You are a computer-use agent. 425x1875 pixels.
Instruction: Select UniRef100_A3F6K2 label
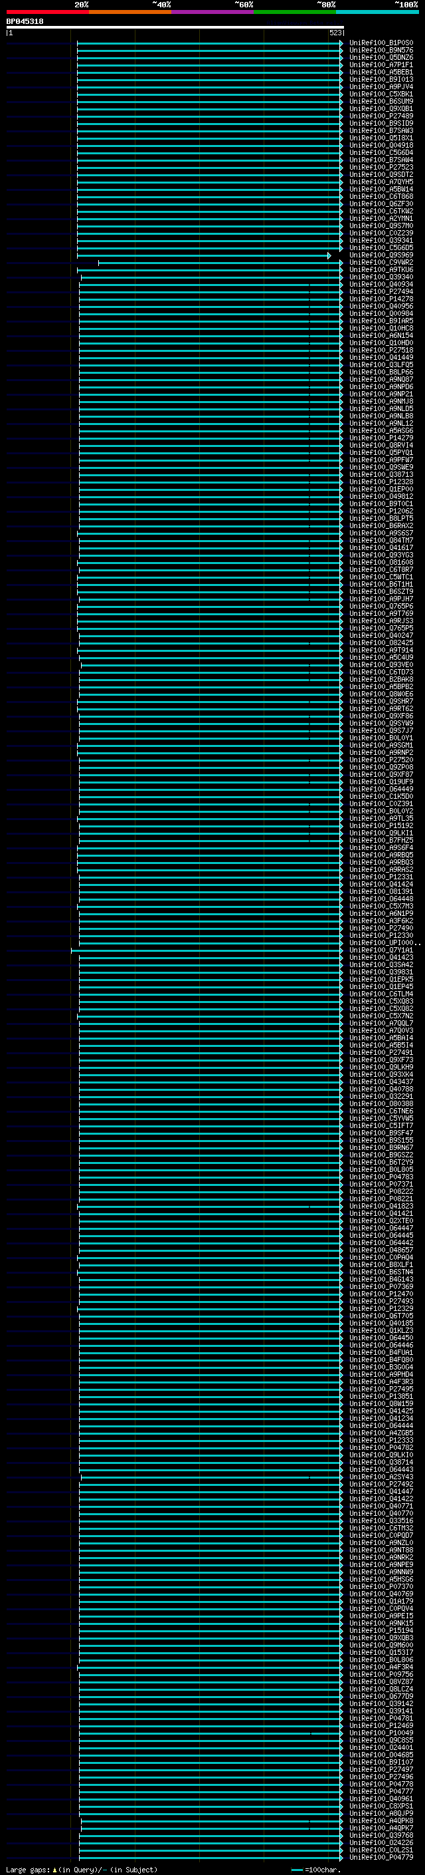pos(381,921)
